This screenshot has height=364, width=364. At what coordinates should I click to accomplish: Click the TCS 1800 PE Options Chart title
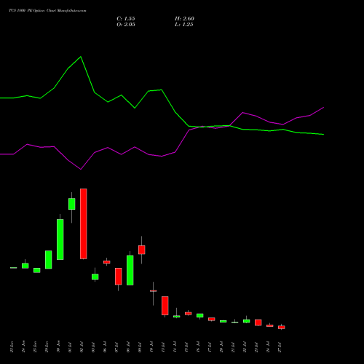tap(47, 11)
